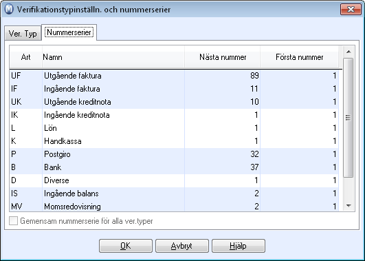Screen dimensions: 365x261
Task: Select the Ingående kreditnota row
Action: coord(174,115)
